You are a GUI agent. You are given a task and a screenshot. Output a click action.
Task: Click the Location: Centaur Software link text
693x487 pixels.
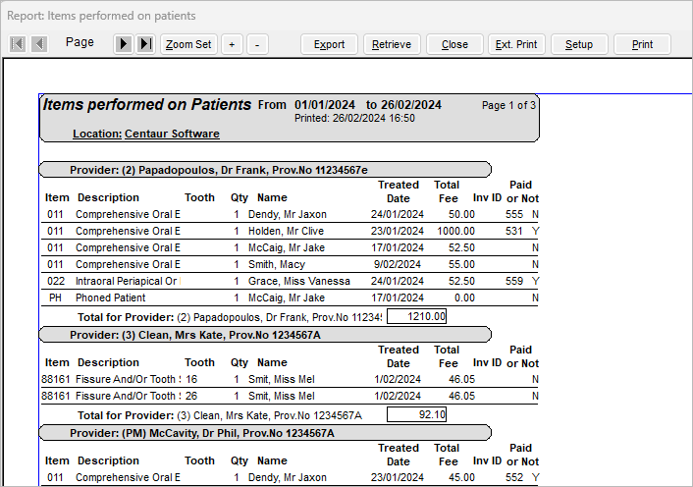tap(146, 134)
